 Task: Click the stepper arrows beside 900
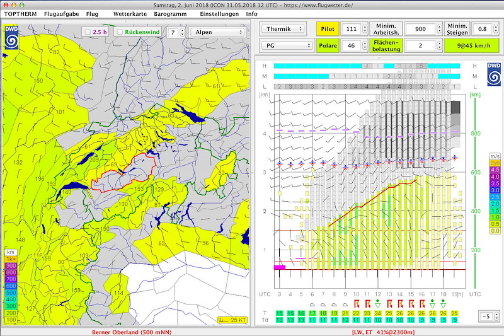coord(439,29)
